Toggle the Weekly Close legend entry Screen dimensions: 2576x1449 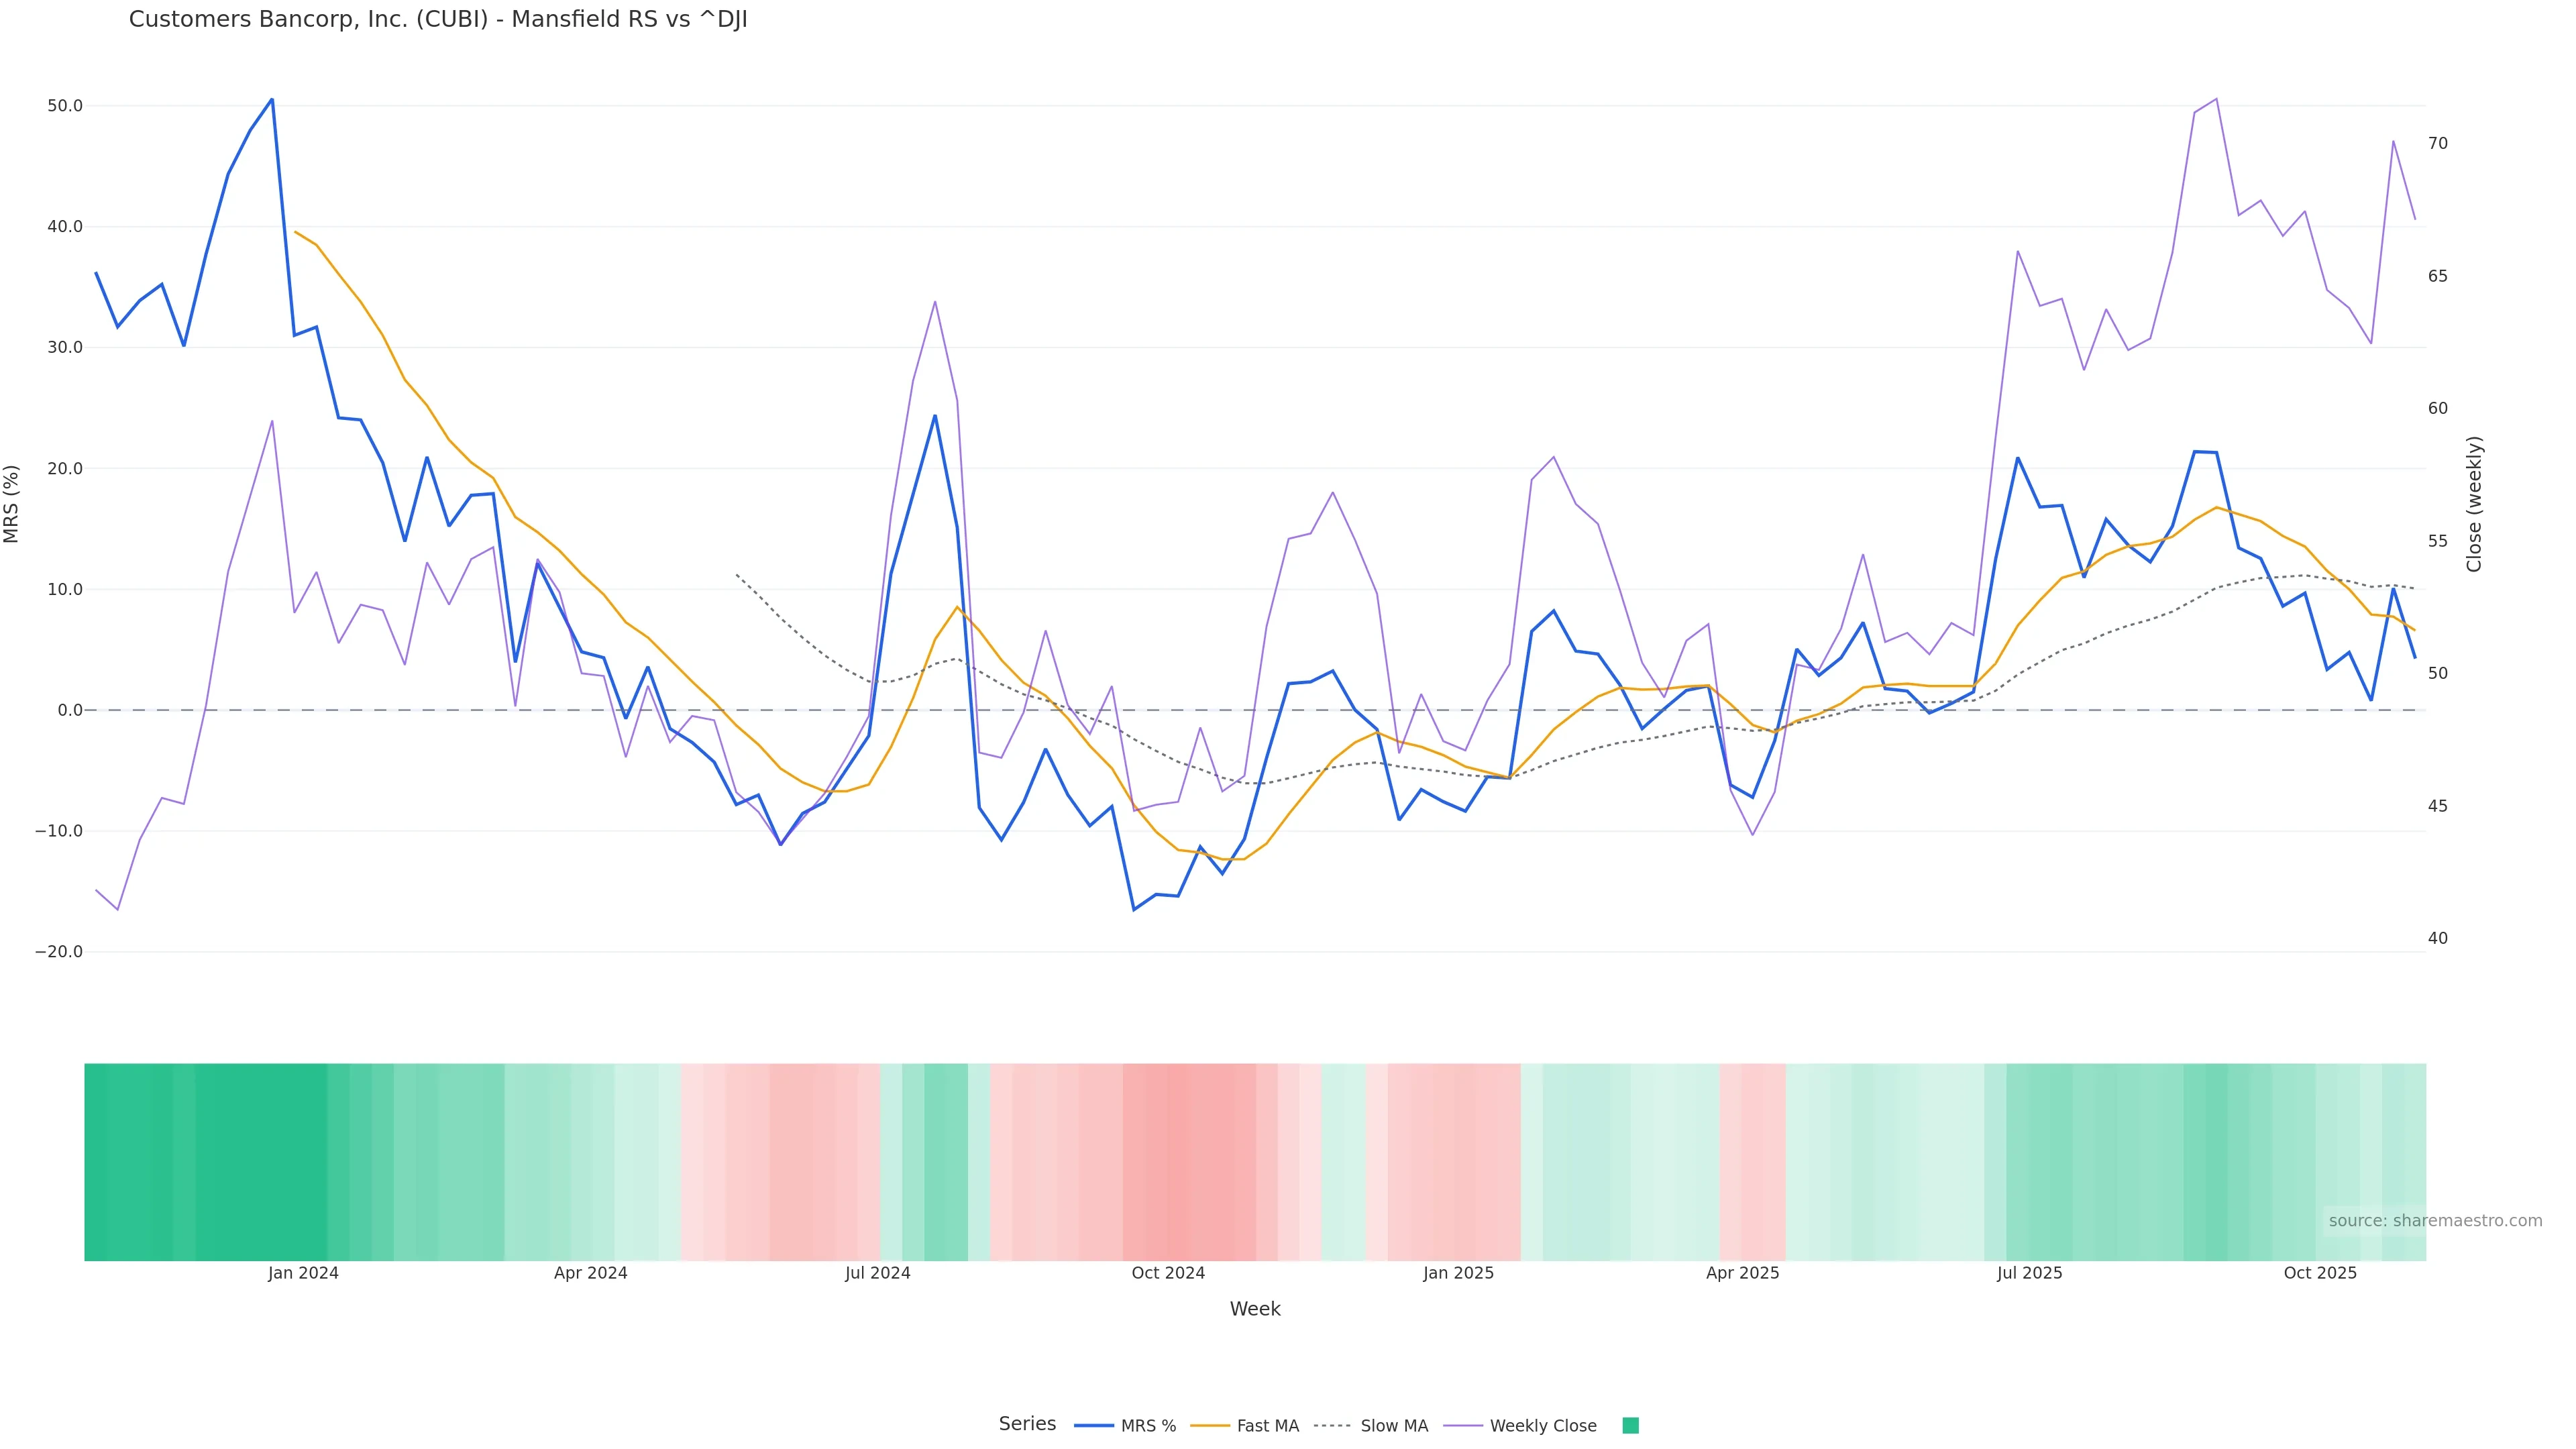[x=1542, y=1426]
